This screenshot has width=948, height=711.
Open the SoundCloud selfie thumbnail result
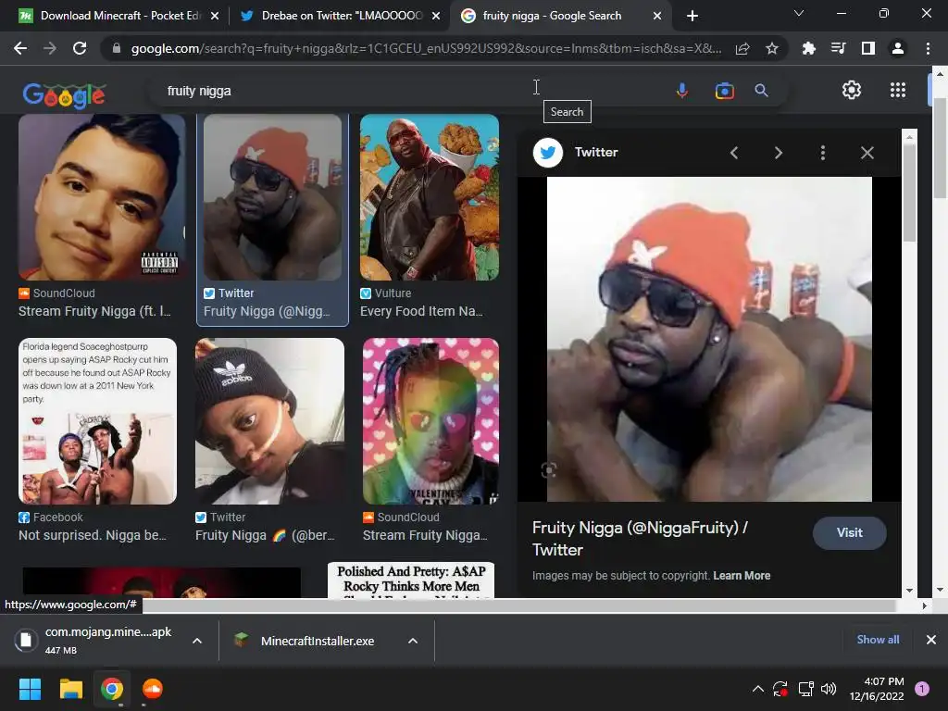(x=102, y=198)
